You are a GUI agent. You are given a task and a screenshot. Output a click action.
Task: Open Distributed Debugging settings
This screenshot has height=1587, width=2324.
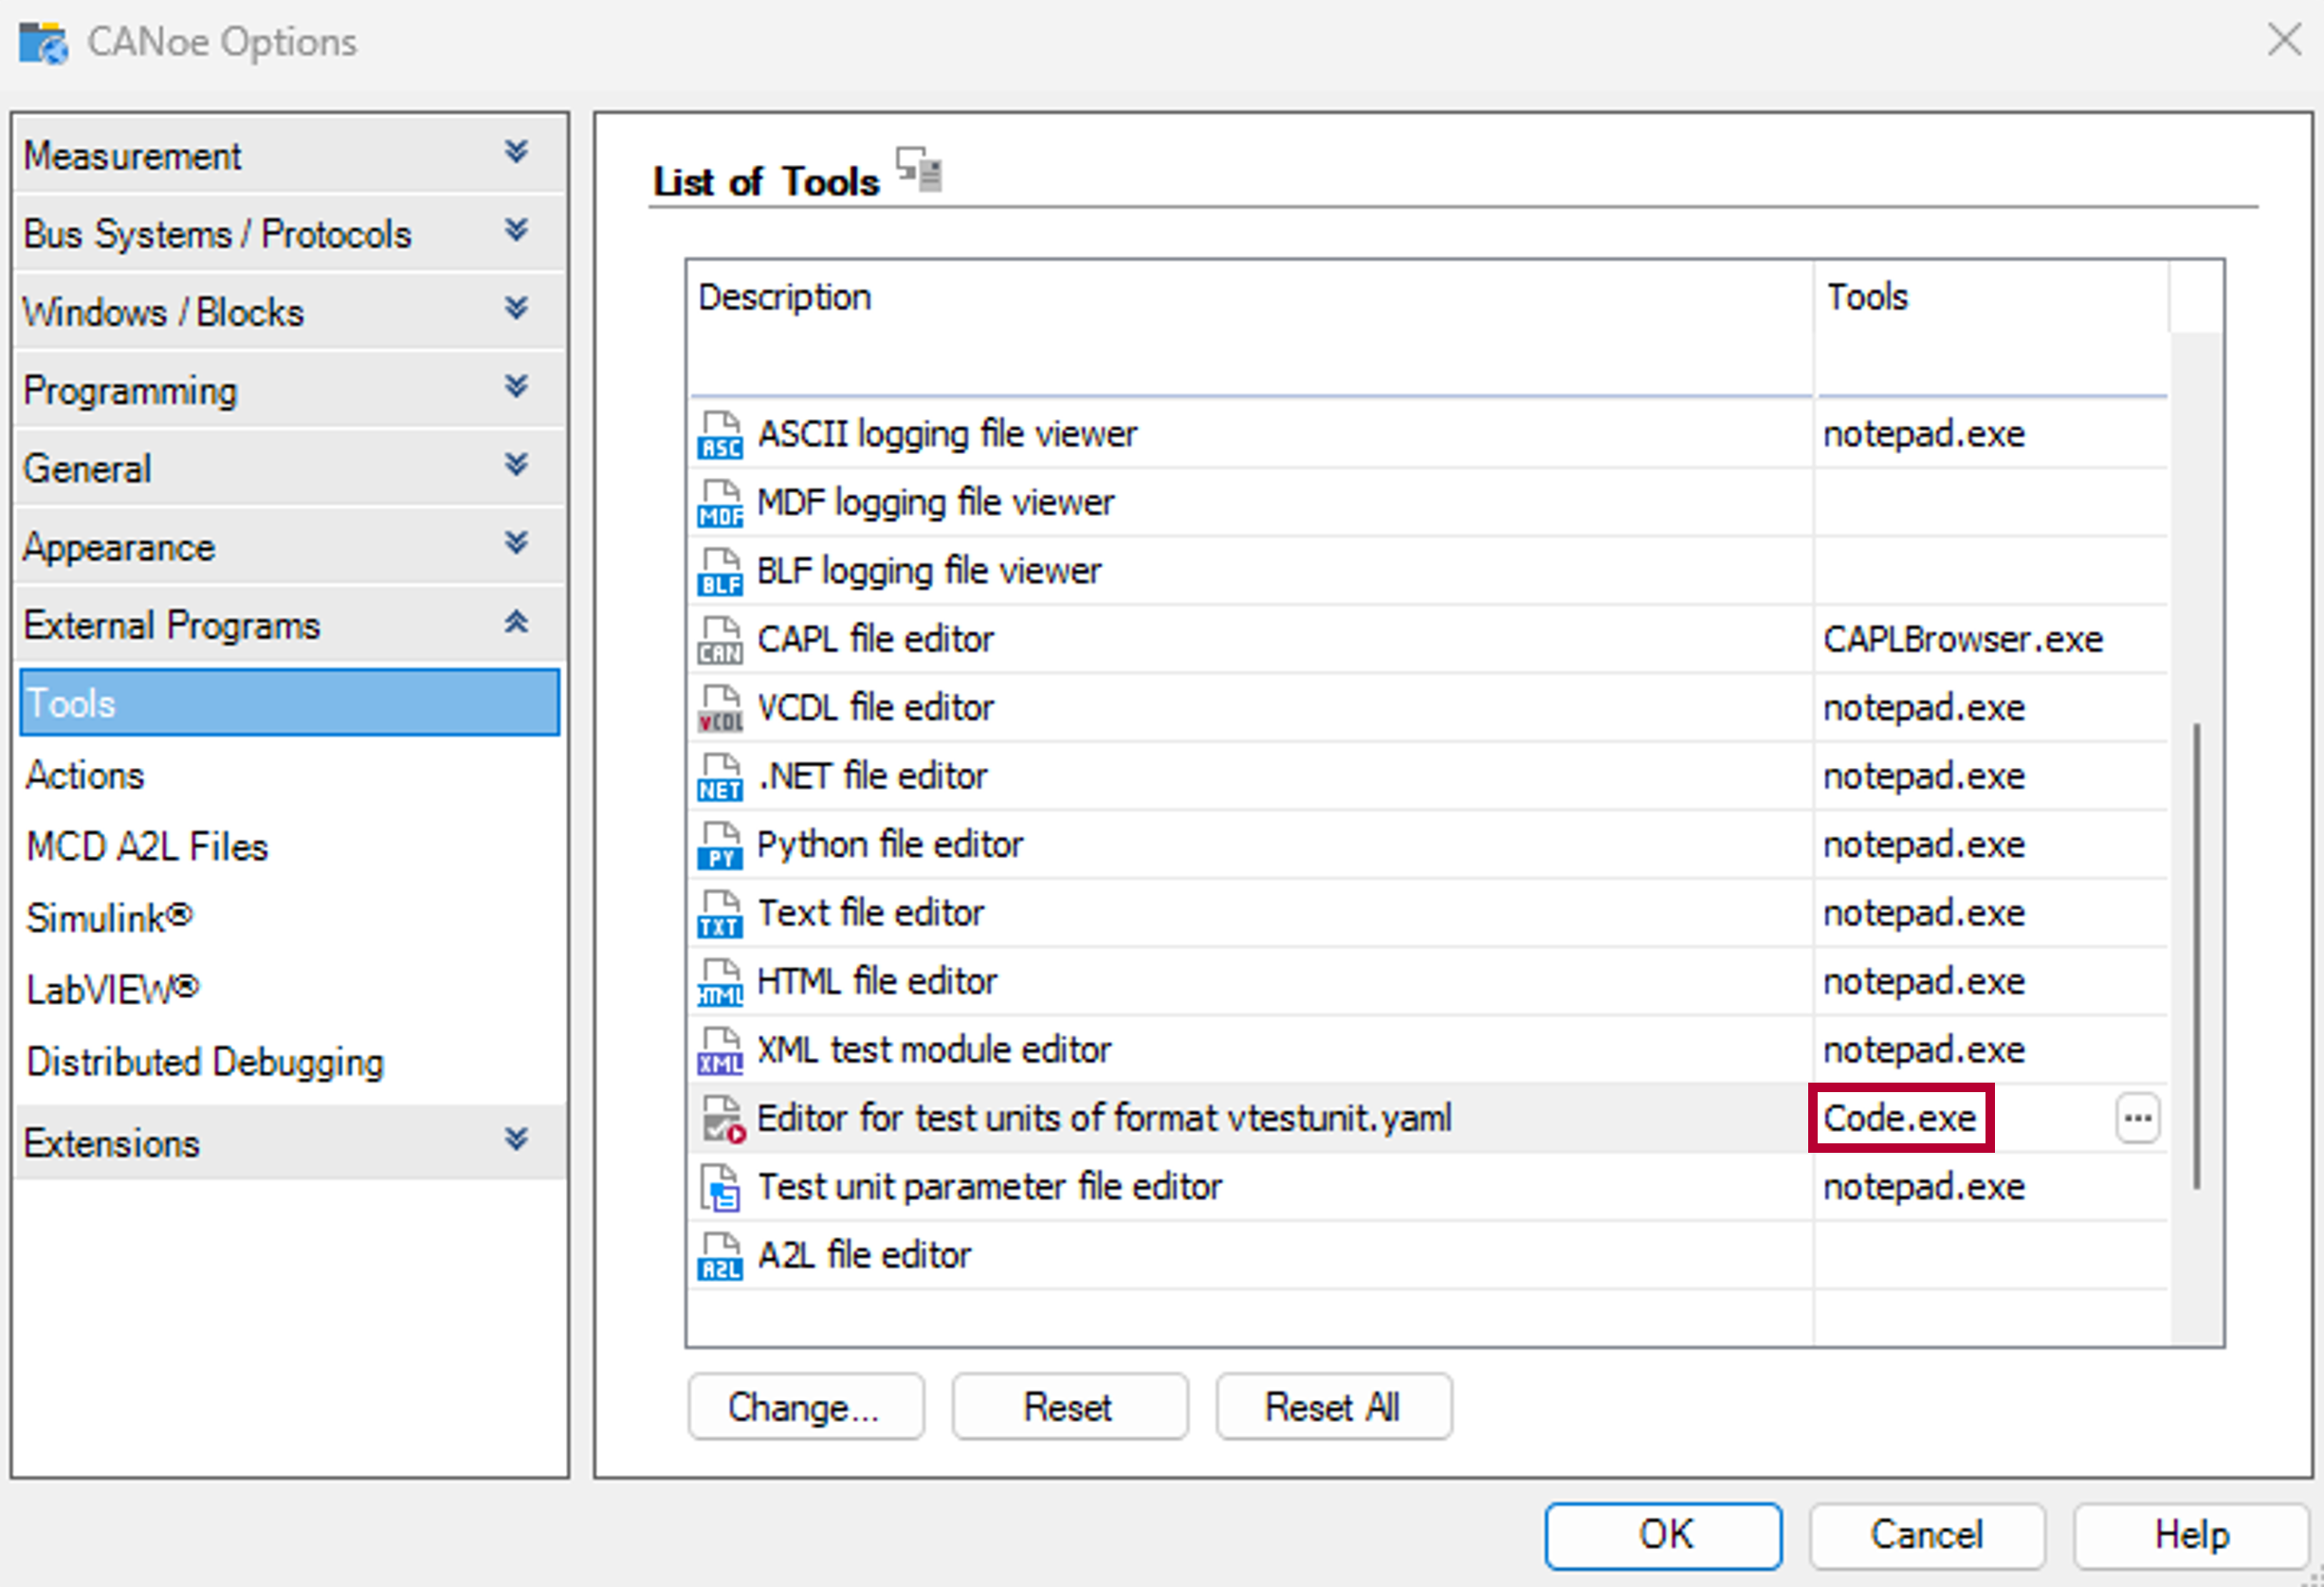(x=205, y=1062)
